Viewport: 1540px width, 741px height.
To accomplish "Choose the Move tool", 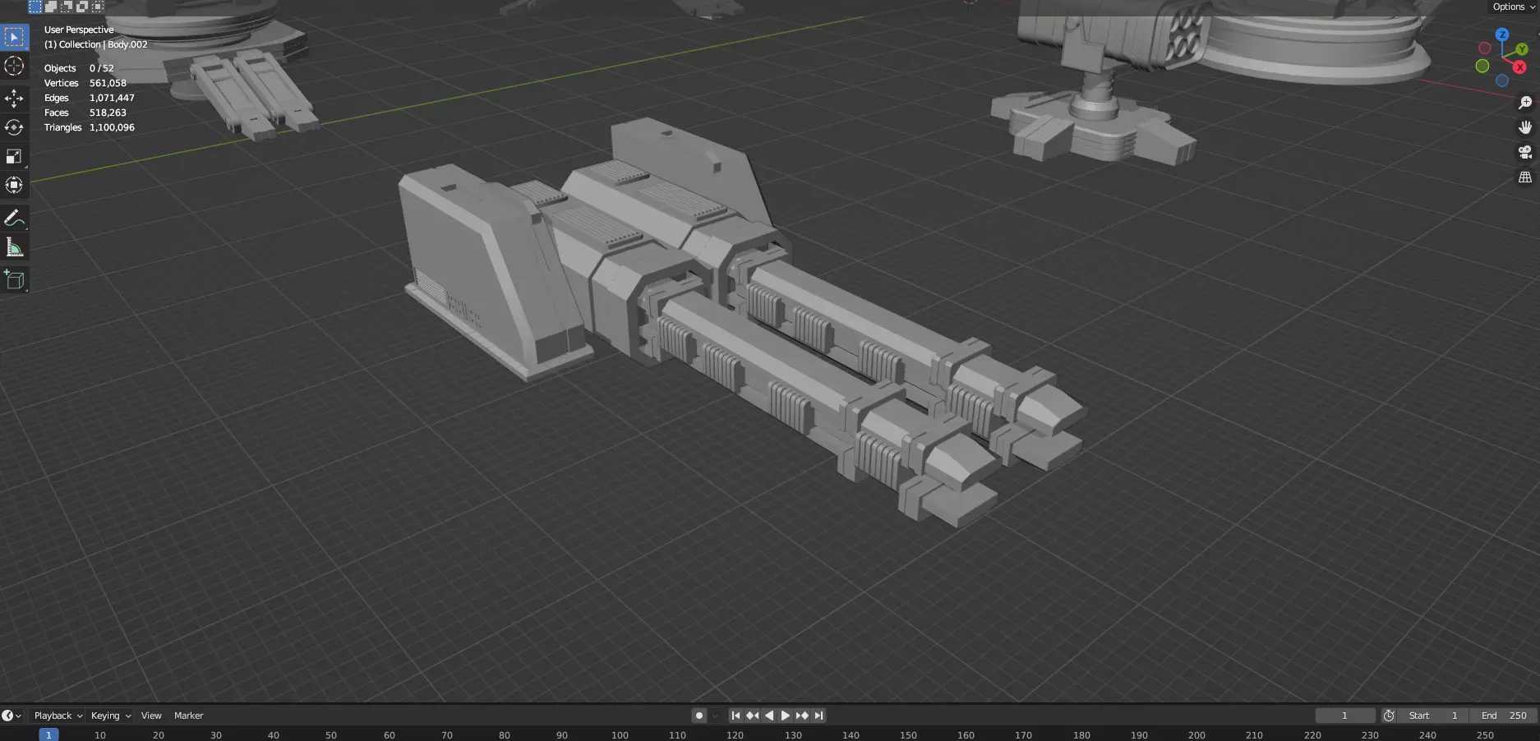I will (x=14, y=99).
